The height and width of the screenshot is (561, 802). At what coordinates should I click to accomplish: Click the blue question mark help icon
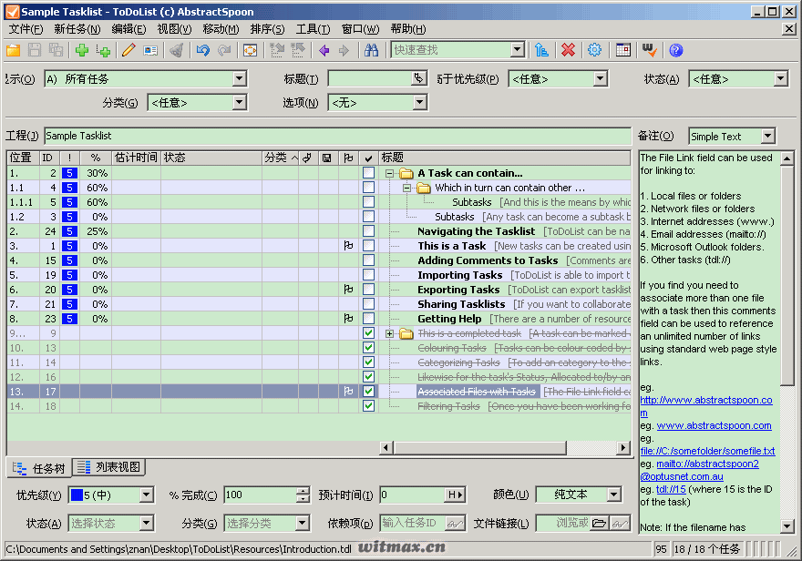point(675,50)
